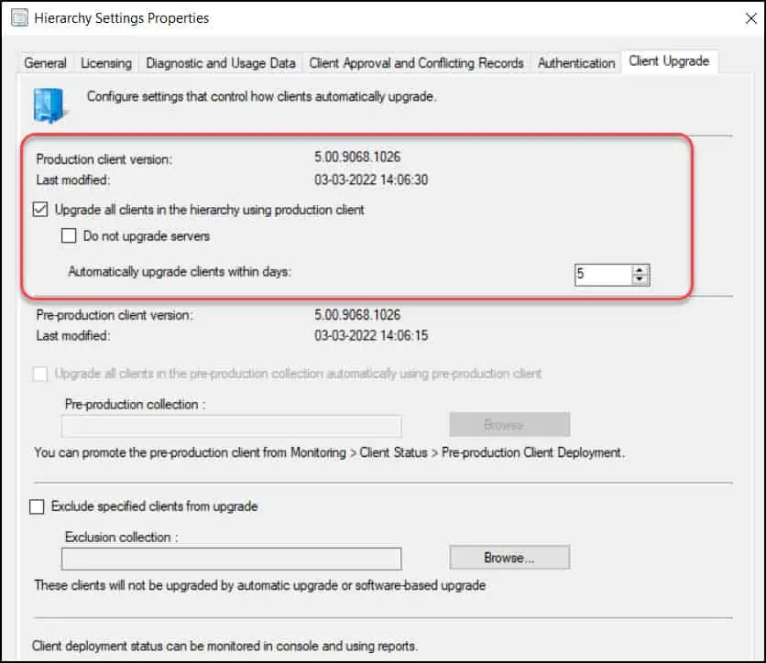Viewport: 766px width, 663px height.
Task: Increase the auto upgrade days spinner
Action: [x=640, y=269]
